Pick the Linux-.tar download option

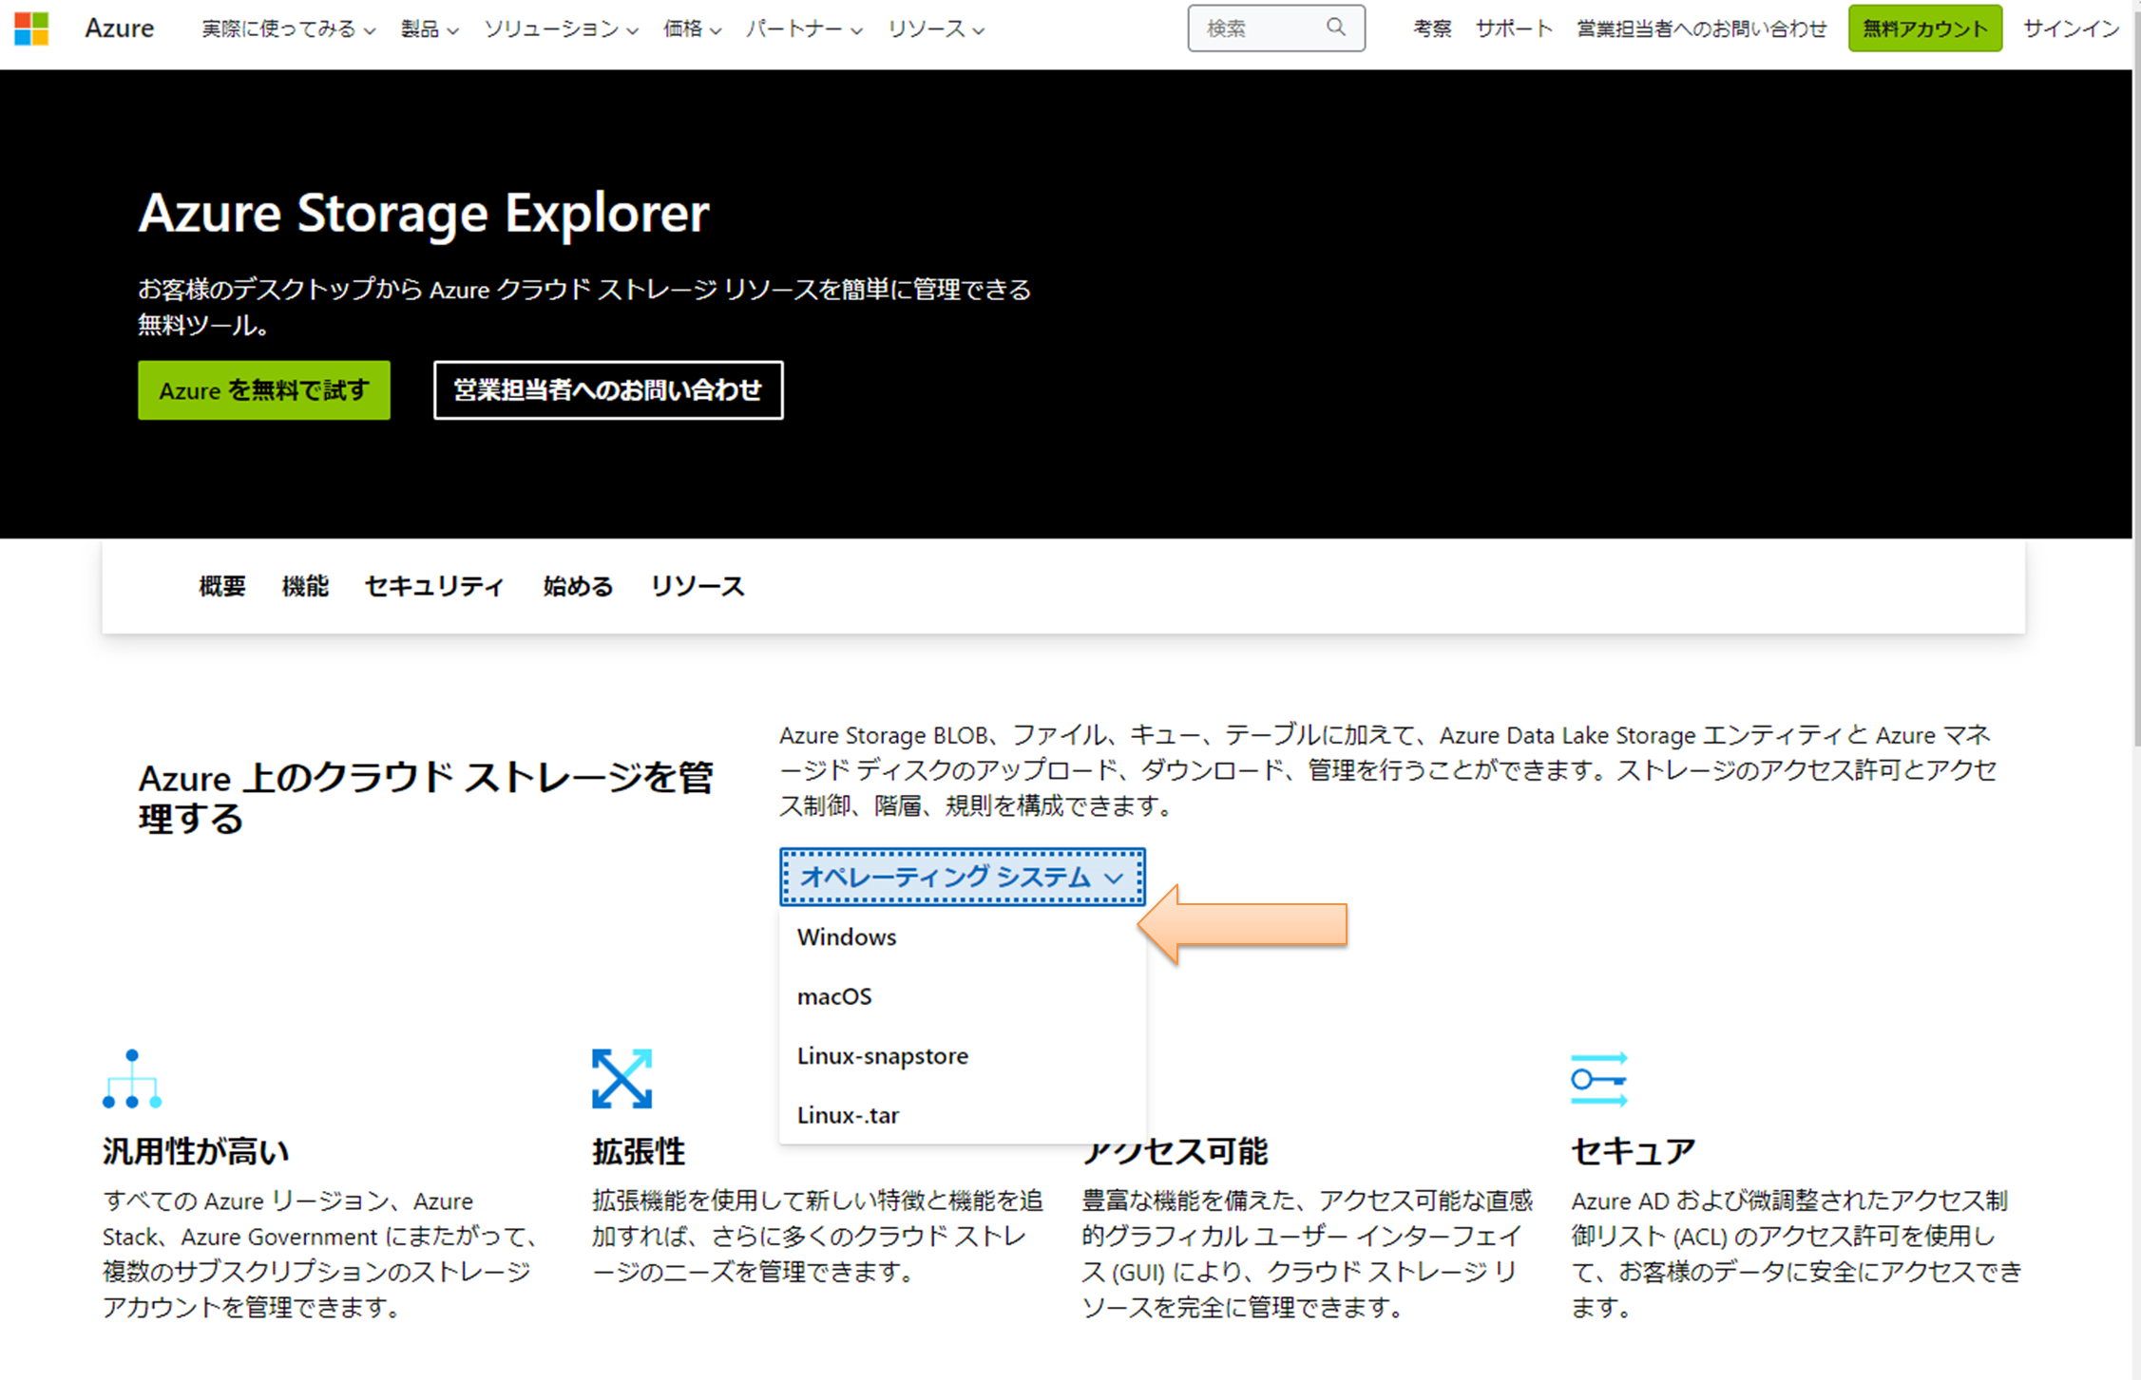pyautogui.click(x=848, y=1115)
